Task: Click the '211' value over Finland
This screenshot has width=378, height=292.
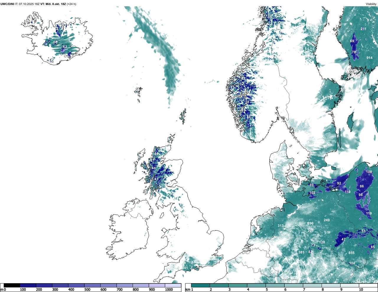Action: [363, 29]
